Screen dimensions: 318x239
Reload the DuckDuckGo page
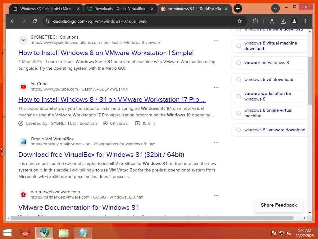35,21
